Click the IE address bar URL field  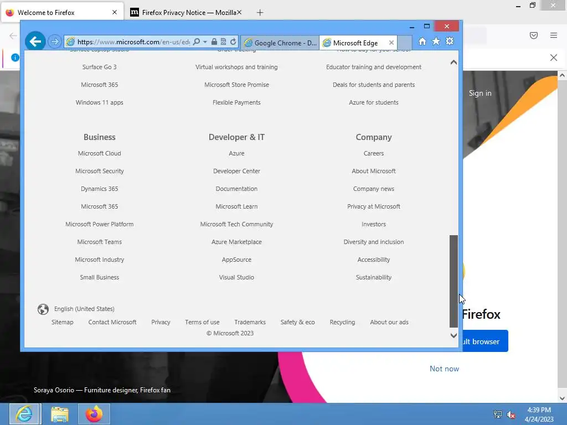133,42
